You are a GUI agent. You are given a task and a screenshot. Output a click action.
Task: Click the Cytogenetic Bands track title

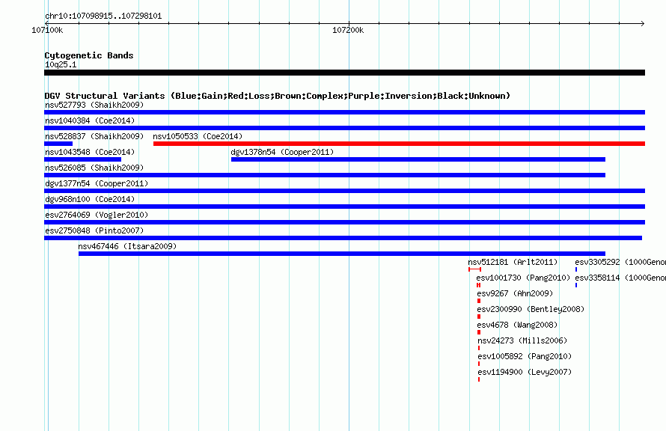click(x=89, y=55)
